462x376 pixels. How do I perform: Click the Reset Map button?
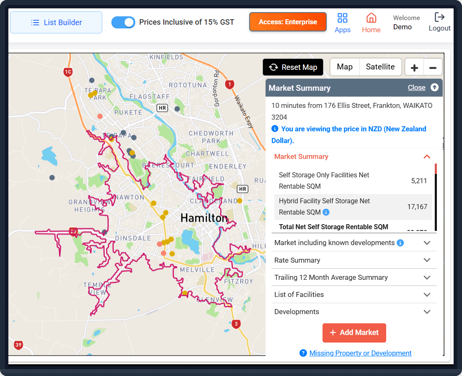coord(293,67)
